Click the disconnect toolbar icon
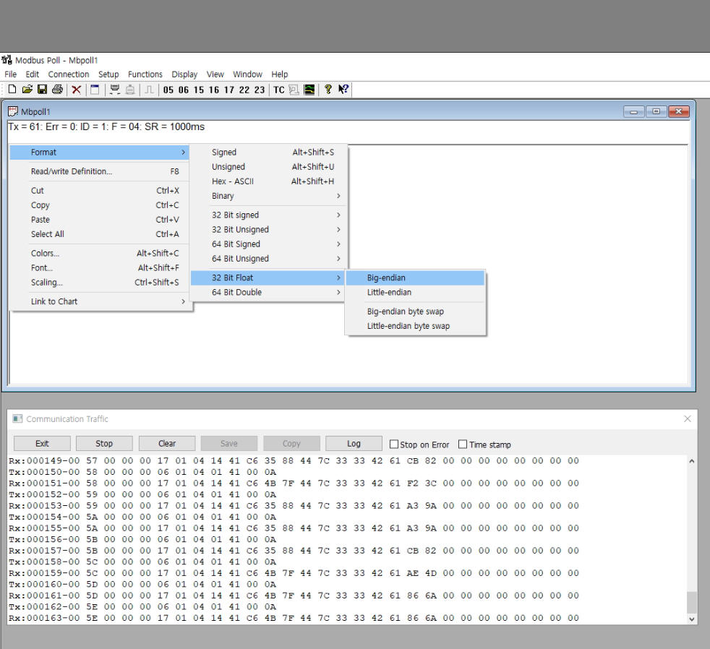This screenshot has height=649, width=710. click(x=130, y=90)
